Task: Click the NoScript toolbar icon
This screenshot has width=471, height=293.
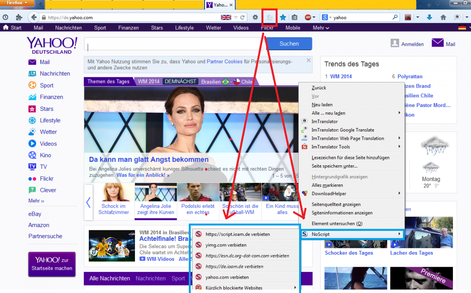Action: pos(270,17)
